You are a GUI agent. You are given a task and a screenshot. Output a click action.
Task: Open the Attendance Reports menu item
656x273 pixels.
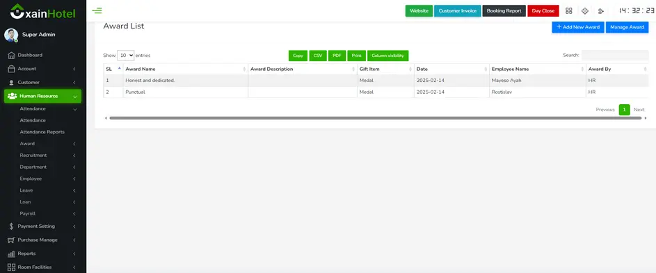tap(42, 132)
